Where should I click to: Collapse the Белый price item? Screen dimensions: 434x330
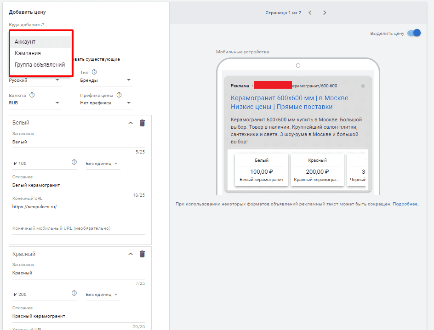pos(131,123)
